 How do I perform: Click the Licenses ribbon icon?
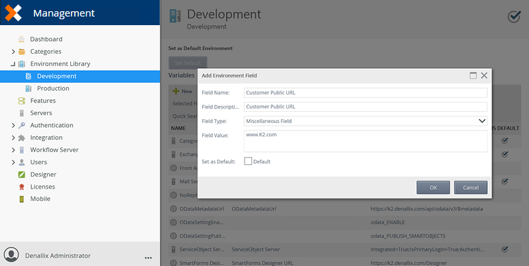[x=22, y=187]
